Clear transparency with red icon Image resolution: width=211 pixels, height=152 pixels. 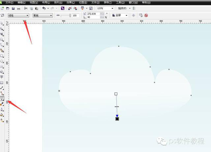click(146, 15)
